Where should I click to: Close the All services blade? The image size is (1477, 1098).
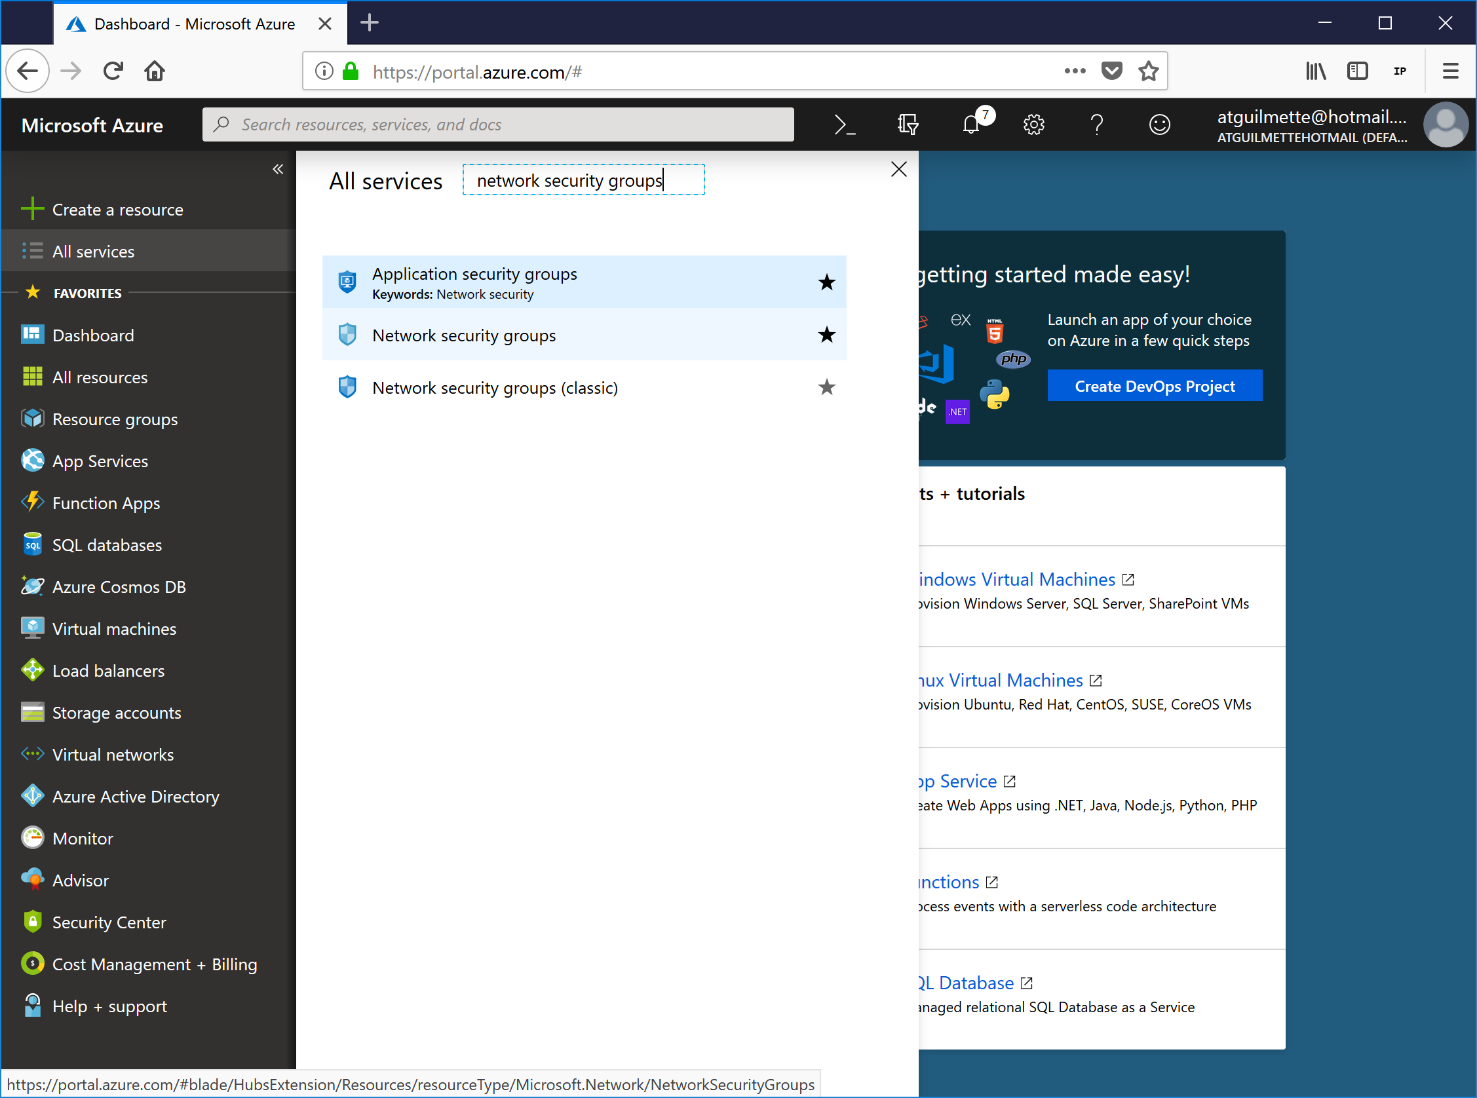(x=898, y=170)
